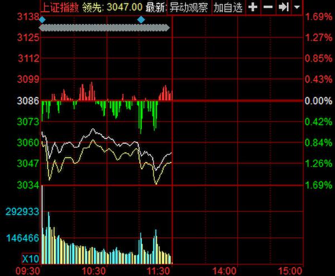The image size is (335, 276).
Task: Click the minus zoom-out icon
Action: pyautogui.click(x=268, y=7)
